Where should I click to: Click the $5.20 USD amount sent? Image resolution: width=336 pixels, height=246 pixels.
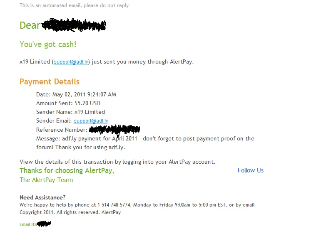tap(87, 103)
